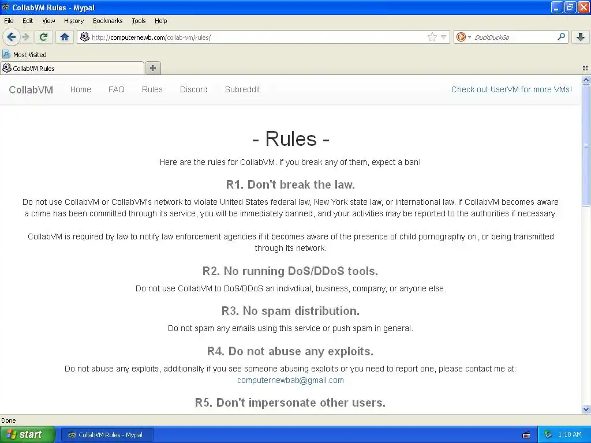Go back with the Back arrow button
The image size is (591, 443).
(12, 37)
